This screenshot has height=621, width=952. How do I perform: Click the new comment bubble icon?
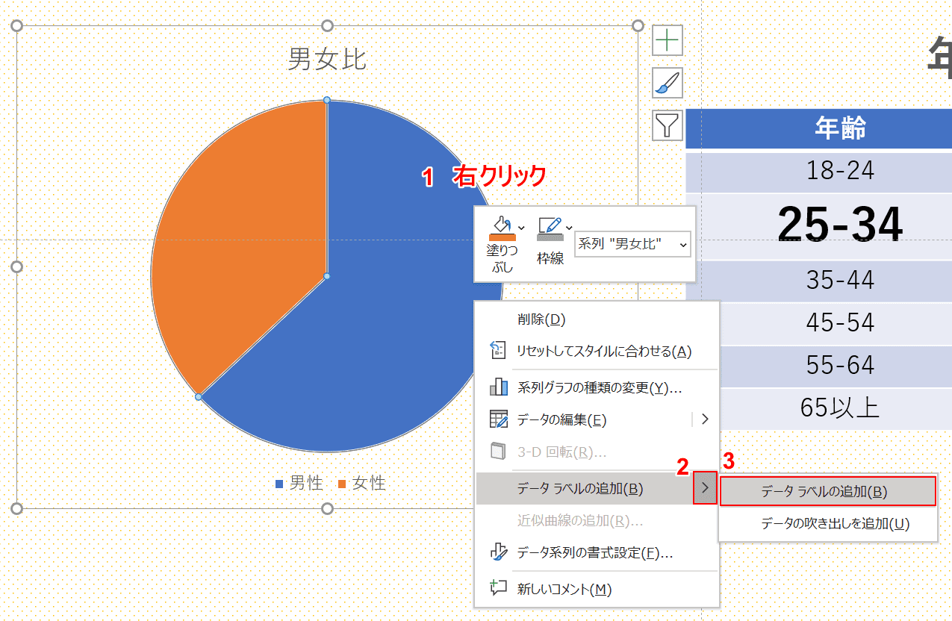point(498,588)
